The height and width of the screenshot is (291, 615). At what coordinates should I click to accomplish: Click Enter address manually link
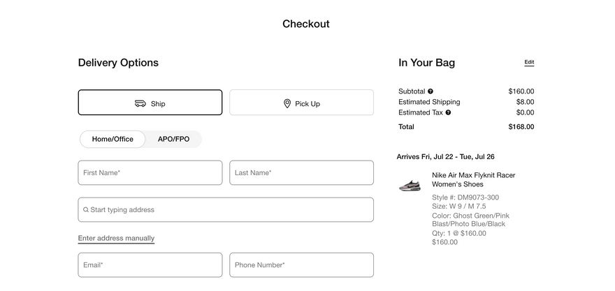(x=116, y=239)
